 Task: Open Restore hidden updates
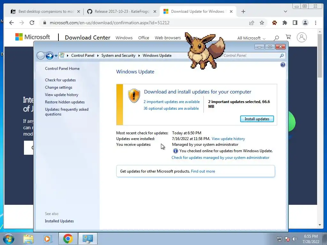click(65, 102)
